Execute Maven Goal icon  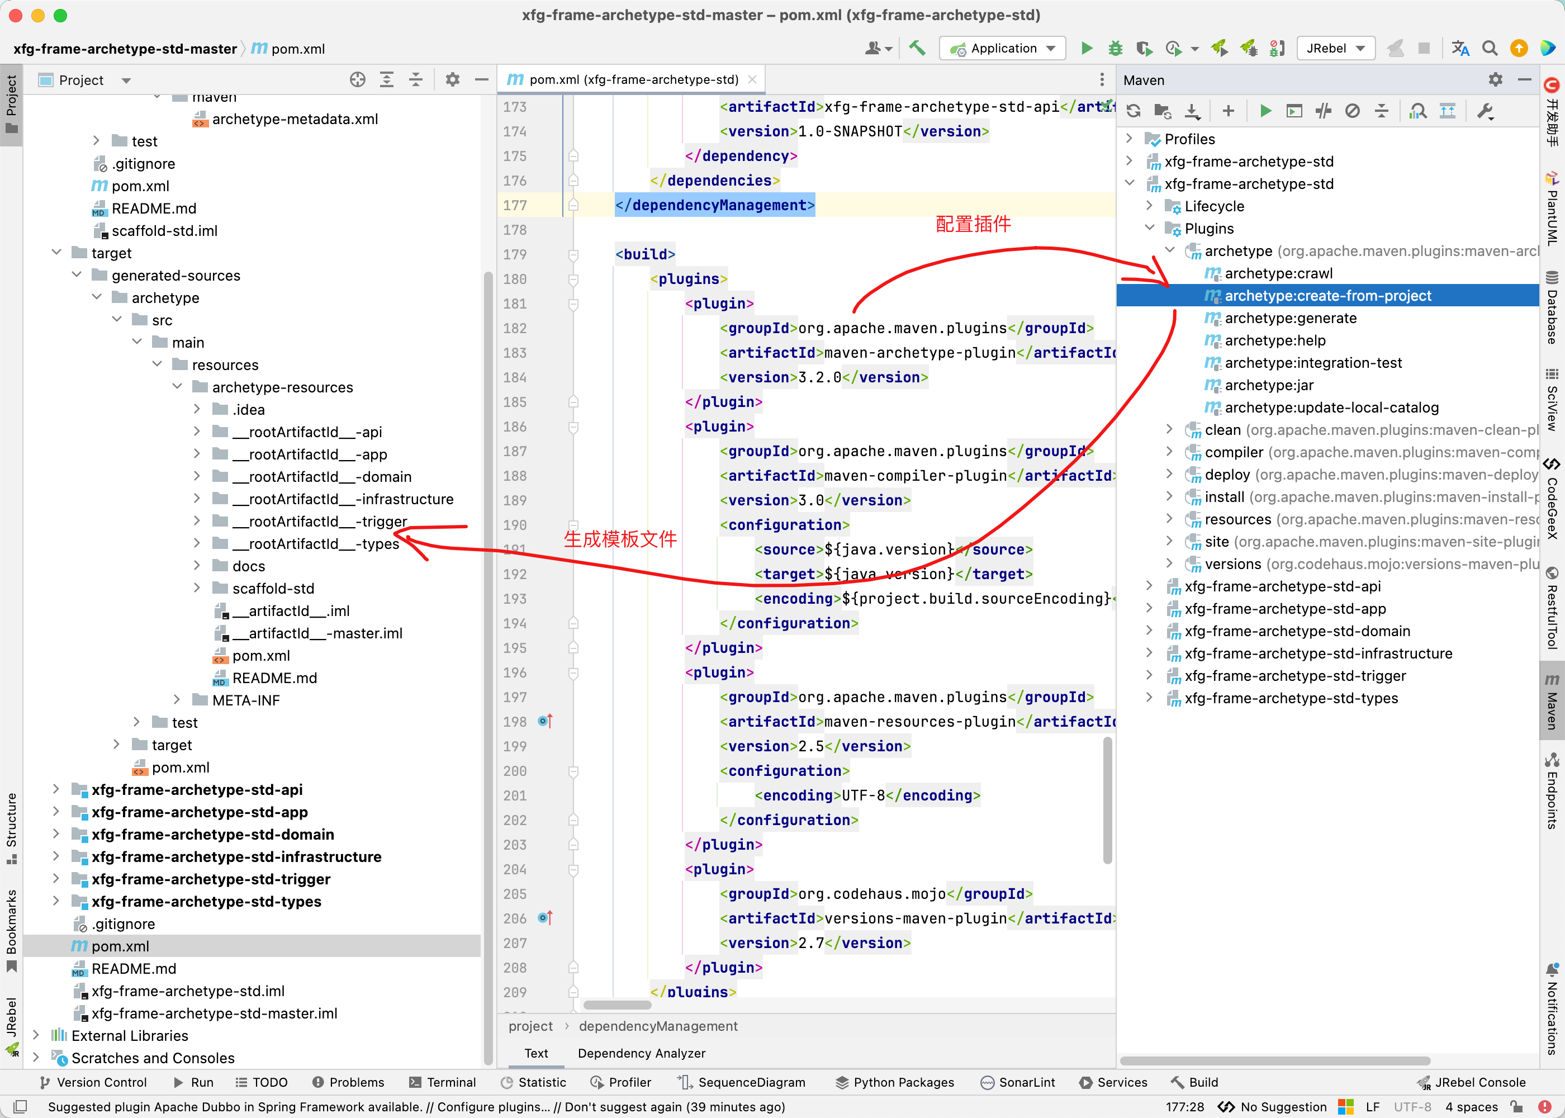tap(1294, 111)
